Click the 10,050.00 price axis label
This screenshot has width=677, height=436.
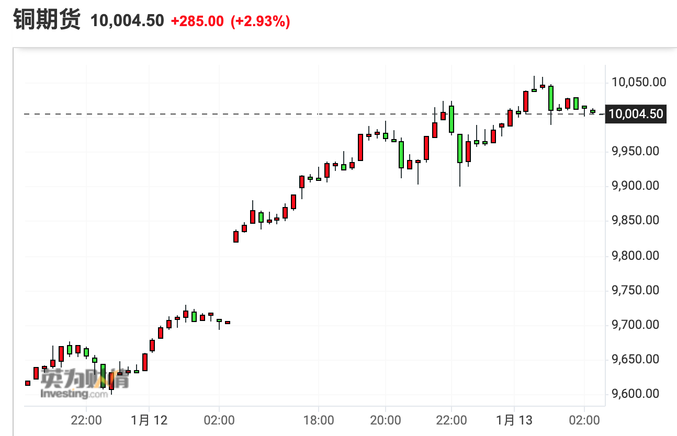click(636, 82)
